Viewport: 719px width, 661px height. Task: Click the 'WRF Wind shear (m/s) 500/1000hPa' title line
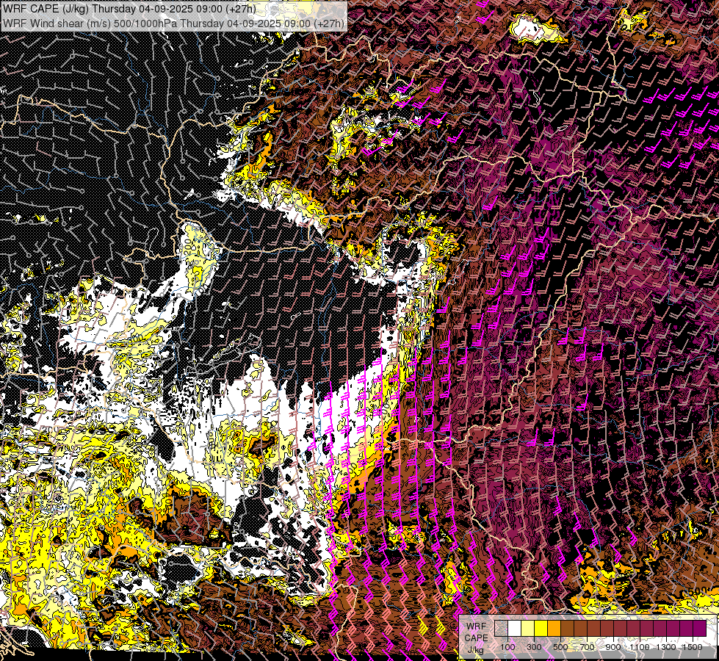pyautogui.click(x=173, y=24)
